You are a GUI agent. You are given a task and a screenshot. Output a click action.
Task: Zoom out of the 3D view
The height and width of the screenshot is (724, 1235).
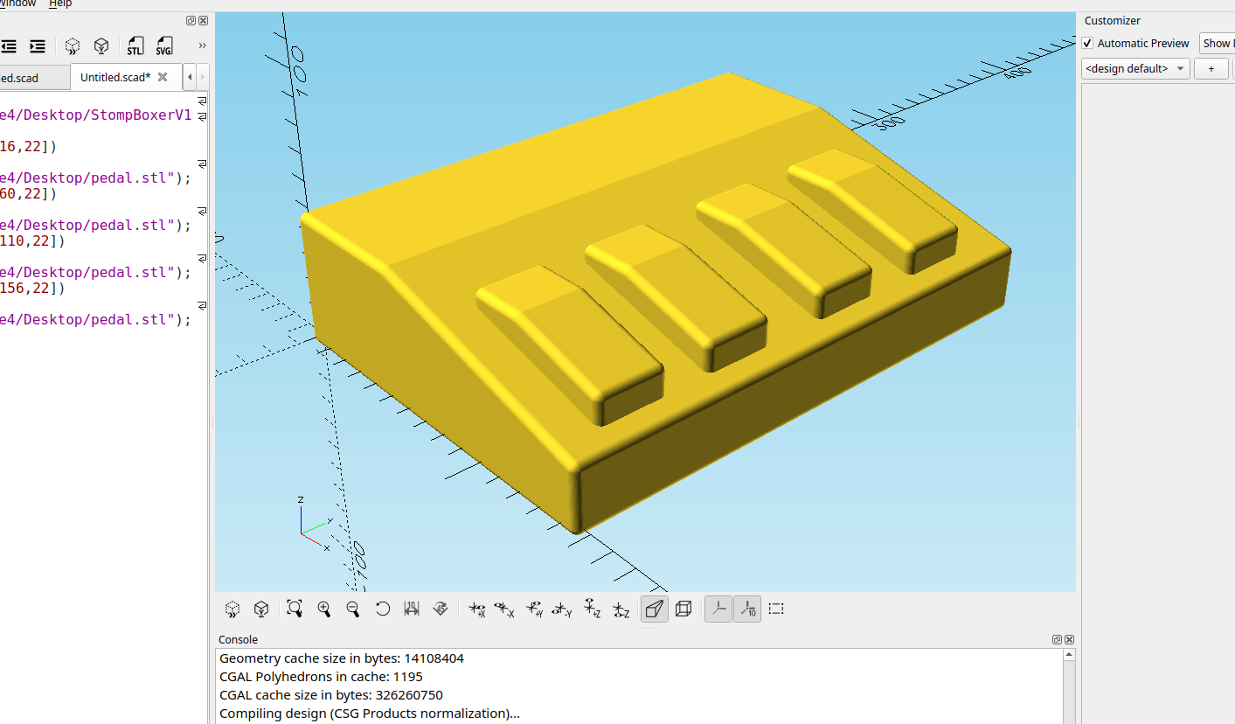(x=353, y=609)
